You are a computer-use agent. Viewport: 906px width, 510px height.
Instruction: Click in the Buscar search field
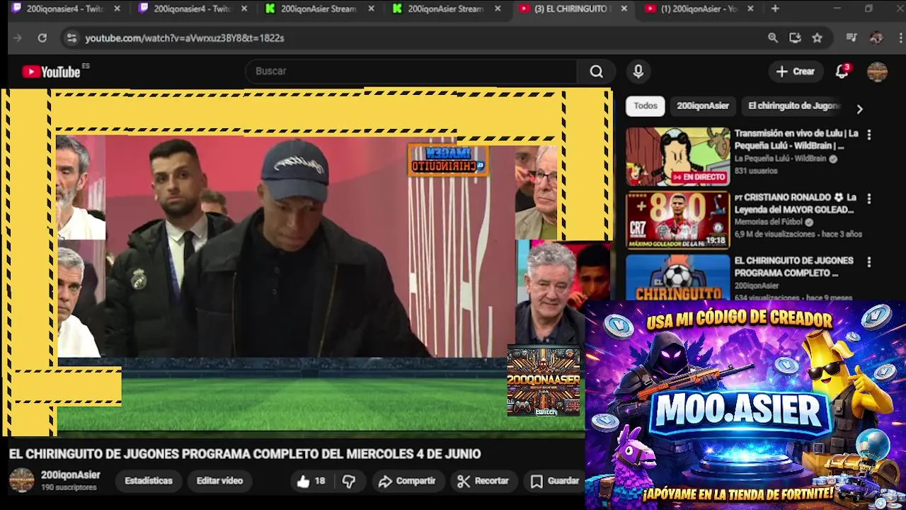click(x=411, y=72)
